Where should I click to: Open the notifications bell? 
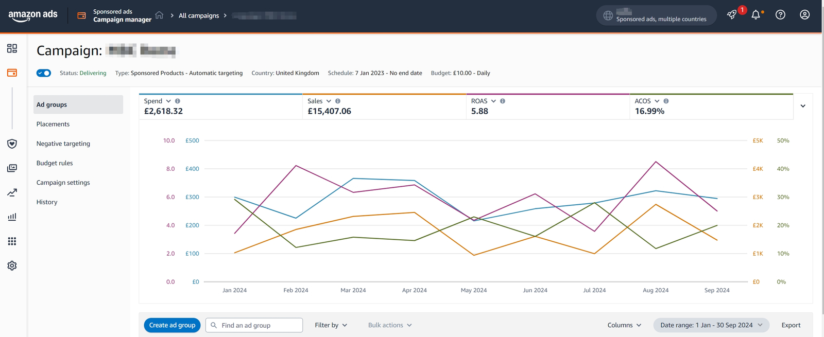click(x=756, y=15)
